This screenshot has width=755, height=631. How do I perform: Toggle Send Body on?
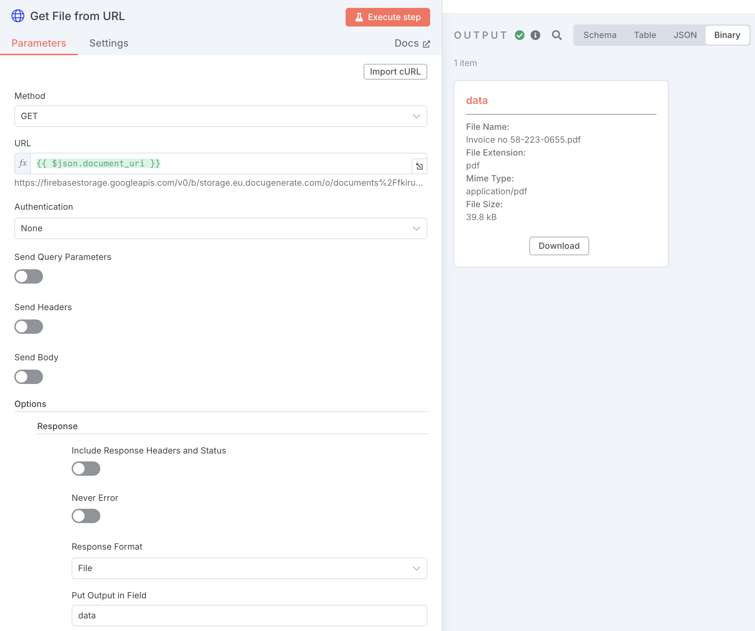[29, 377]
